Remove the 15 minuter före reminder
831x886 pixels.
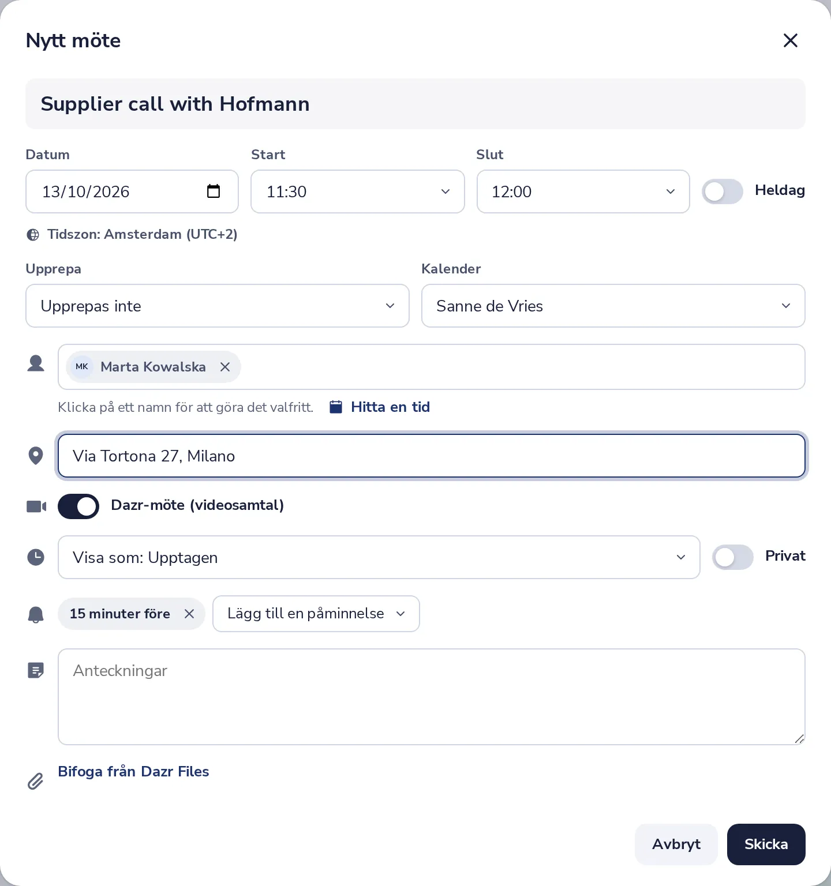pos(189,614)
